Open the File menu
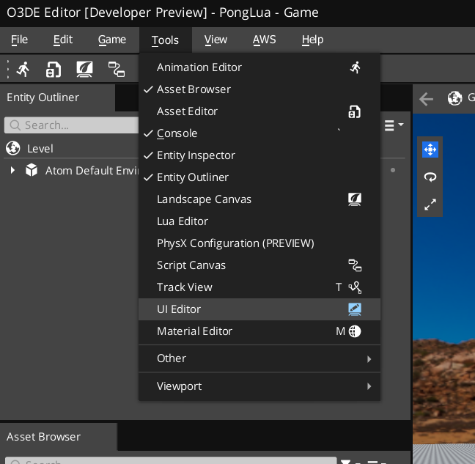Screen dimensions: 475x464 pos(19,40)
